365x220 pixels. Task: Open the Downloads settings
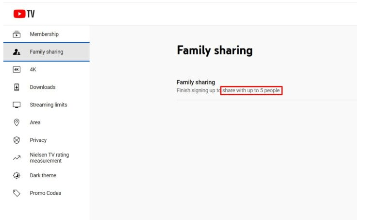click(x=47, y=87)
